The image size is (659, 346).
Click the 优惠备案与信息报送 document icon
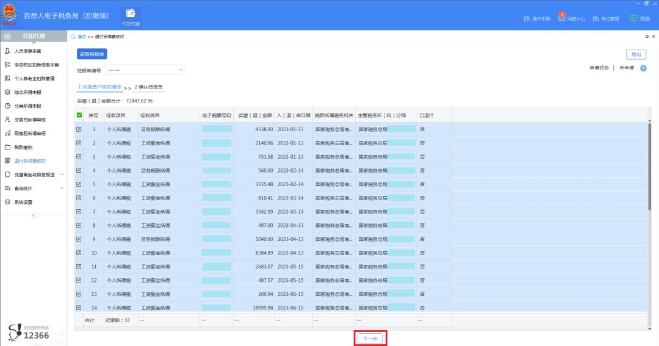point(7,175)
